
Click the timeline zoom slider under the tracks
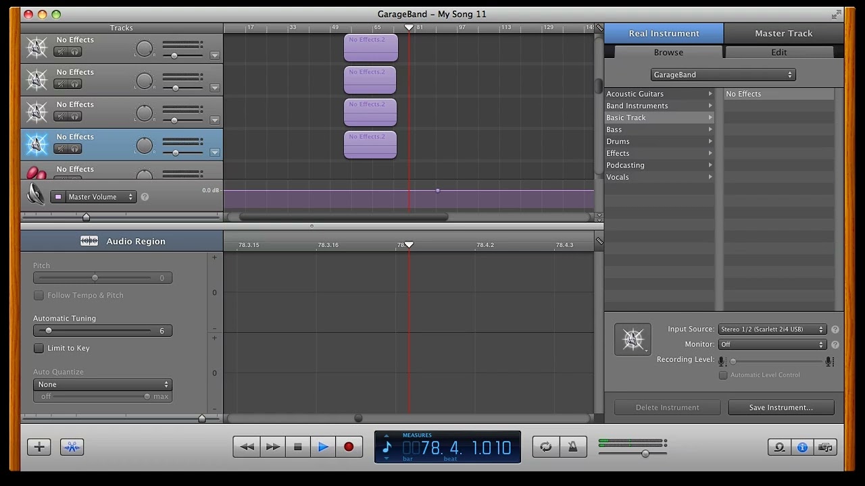pos(122,217)
